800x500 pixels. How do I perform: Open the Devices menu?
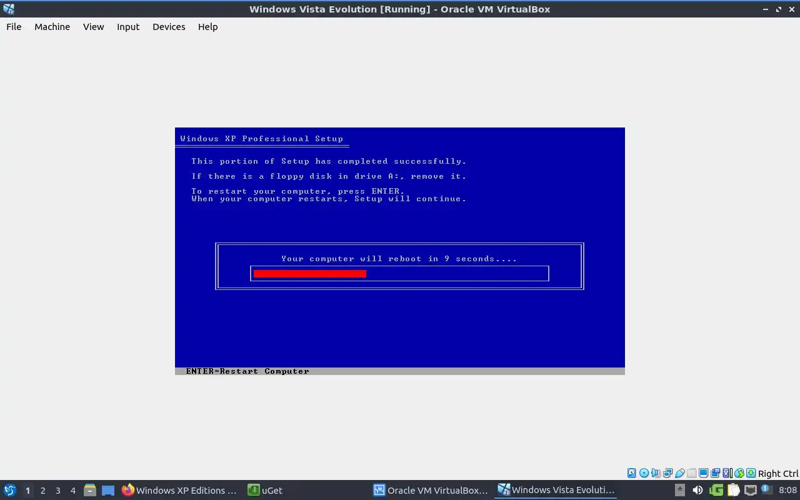click(169, 27)
